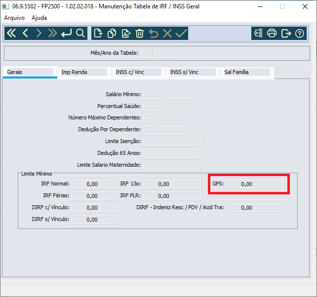Viewport: 317px width, 297px height.
Task: Select the Sal Família tab
Action: [247, 72]
